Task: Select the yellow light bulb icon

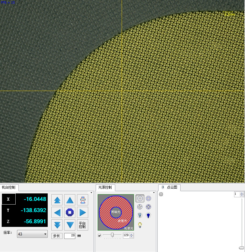Action: (140, 225)
